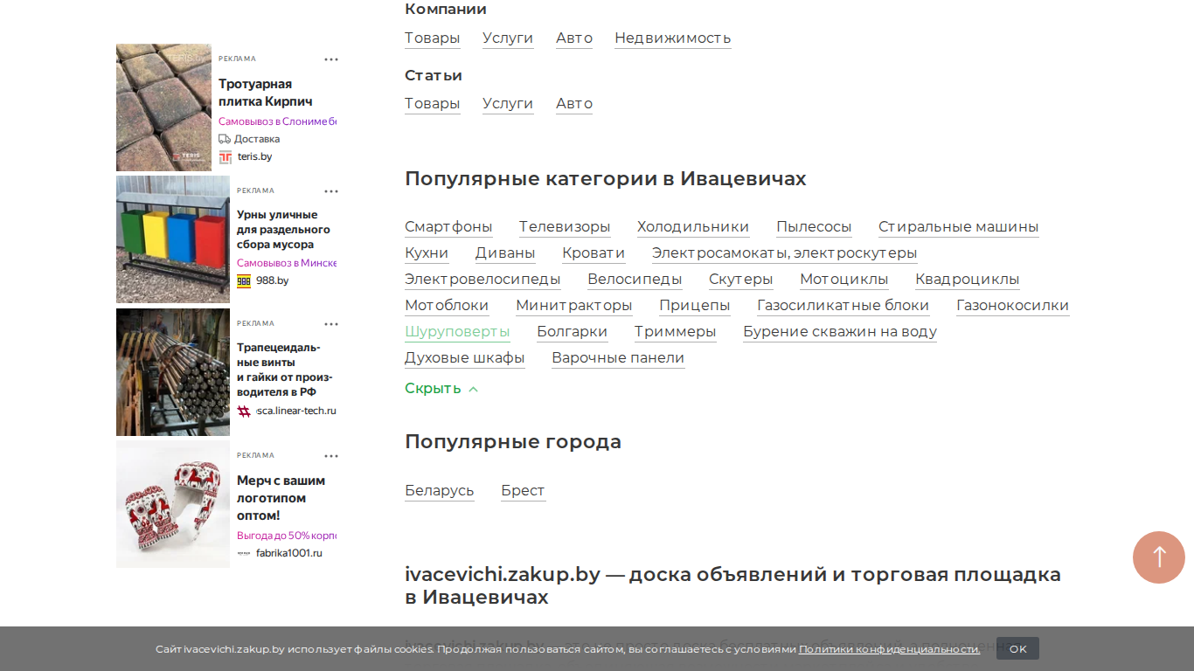The image size is (1194, 671).
Task: Open Услуги under Компании
Action: pos(508,38)
